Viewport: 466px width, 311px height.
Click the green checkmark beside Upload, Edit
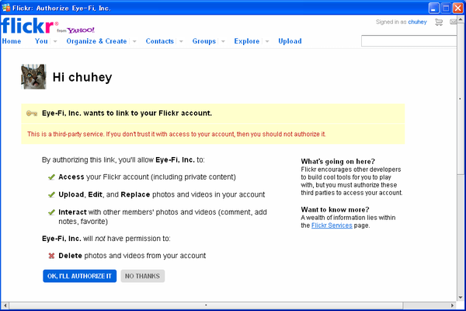coord(51,194)
